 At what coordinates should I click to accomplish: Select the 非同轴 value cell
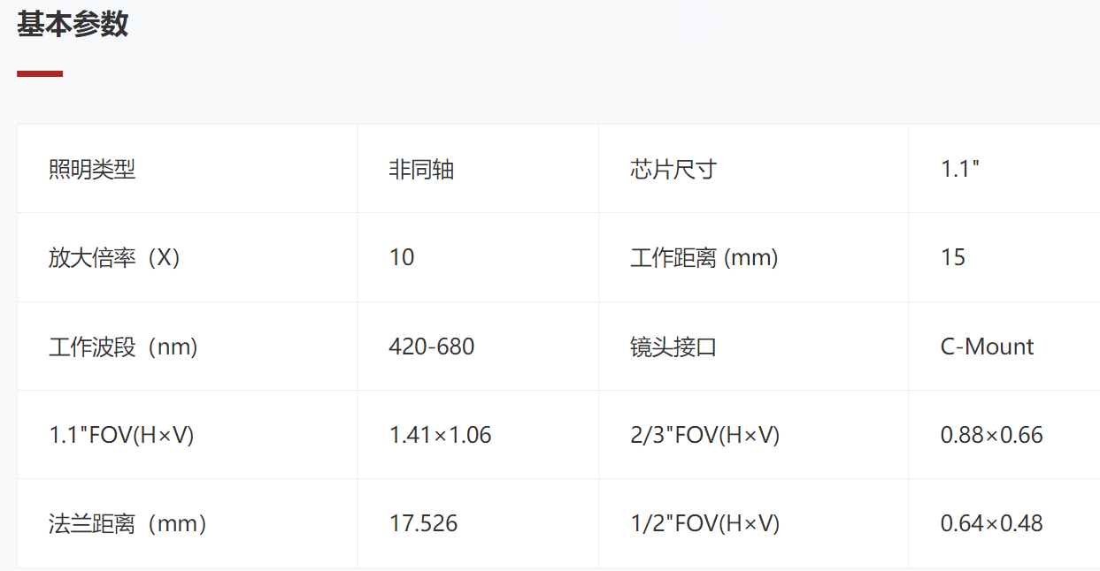421,169
